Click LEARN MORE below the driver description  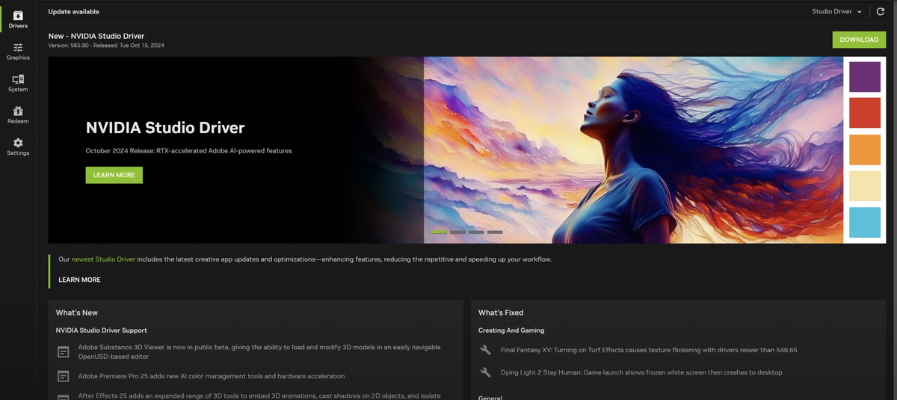(x=79, y=280)
